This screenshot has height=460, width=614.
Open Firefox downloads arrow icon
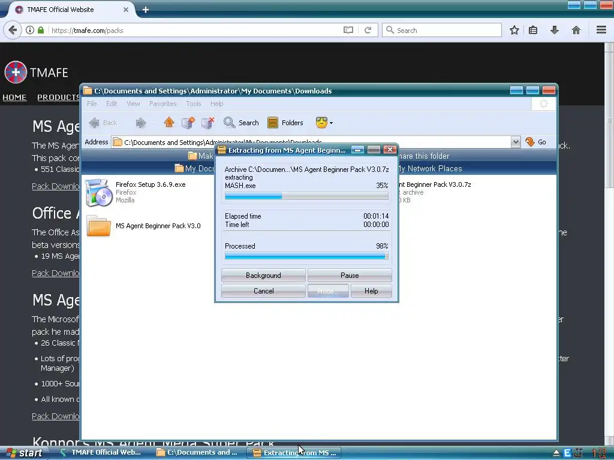pyautogui.click(x=555, y=30)
